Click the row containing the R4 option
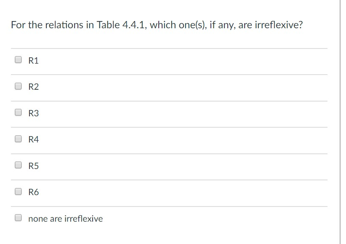346x244 pixels. [168, 139]
